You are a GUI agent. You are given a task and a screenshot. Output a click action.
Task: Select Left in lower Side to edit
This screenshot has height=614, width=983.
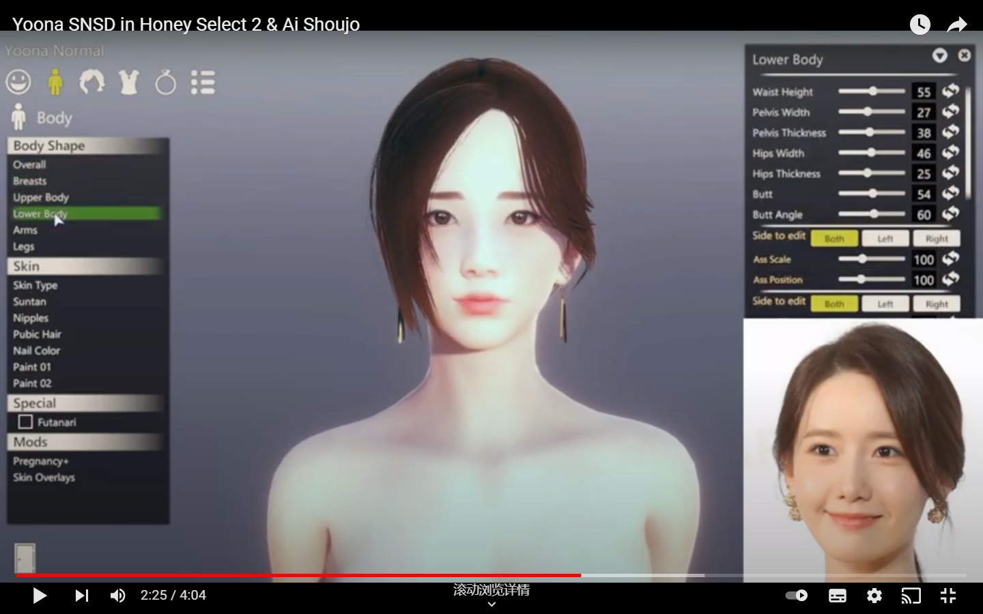(885, 304)
